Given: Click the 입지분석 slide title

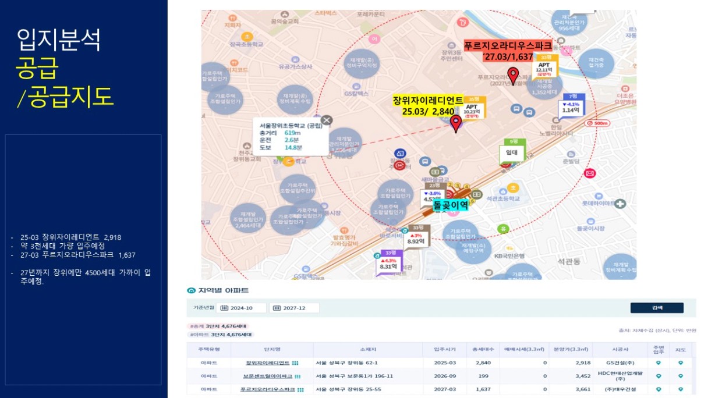Looking at the screenshot, I should click(59, 40).
